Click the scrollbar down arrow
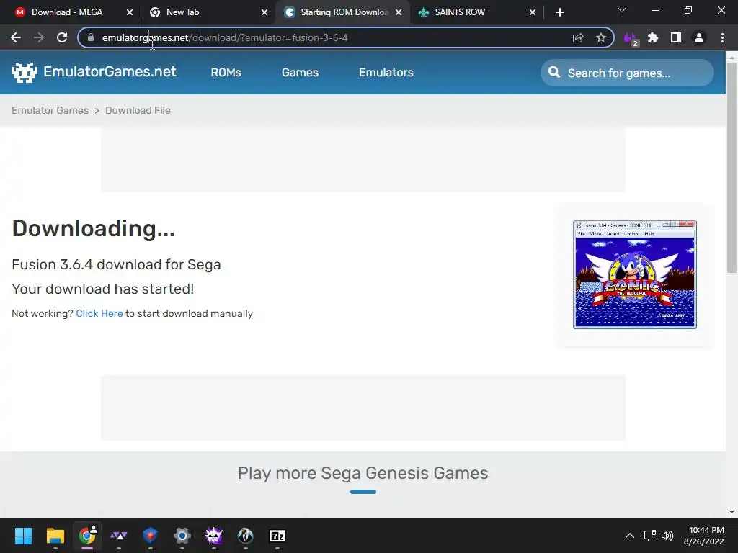Viewport: 738px width, 553px height. tap(732, 512)
